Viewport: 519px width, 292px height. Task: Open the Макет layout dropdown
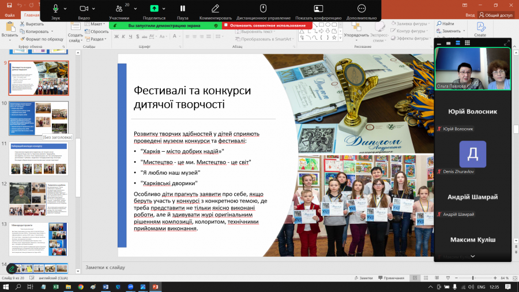coord(95,24)
